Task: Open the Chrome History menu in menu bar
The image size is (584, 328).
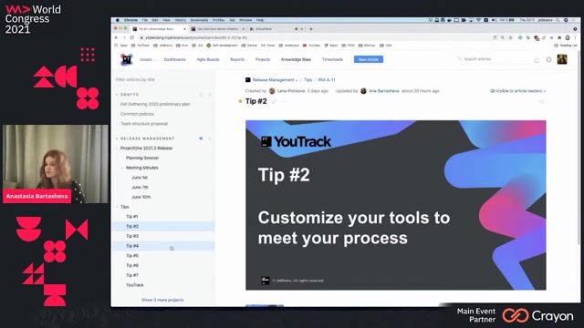Action: tap(181, 20)
